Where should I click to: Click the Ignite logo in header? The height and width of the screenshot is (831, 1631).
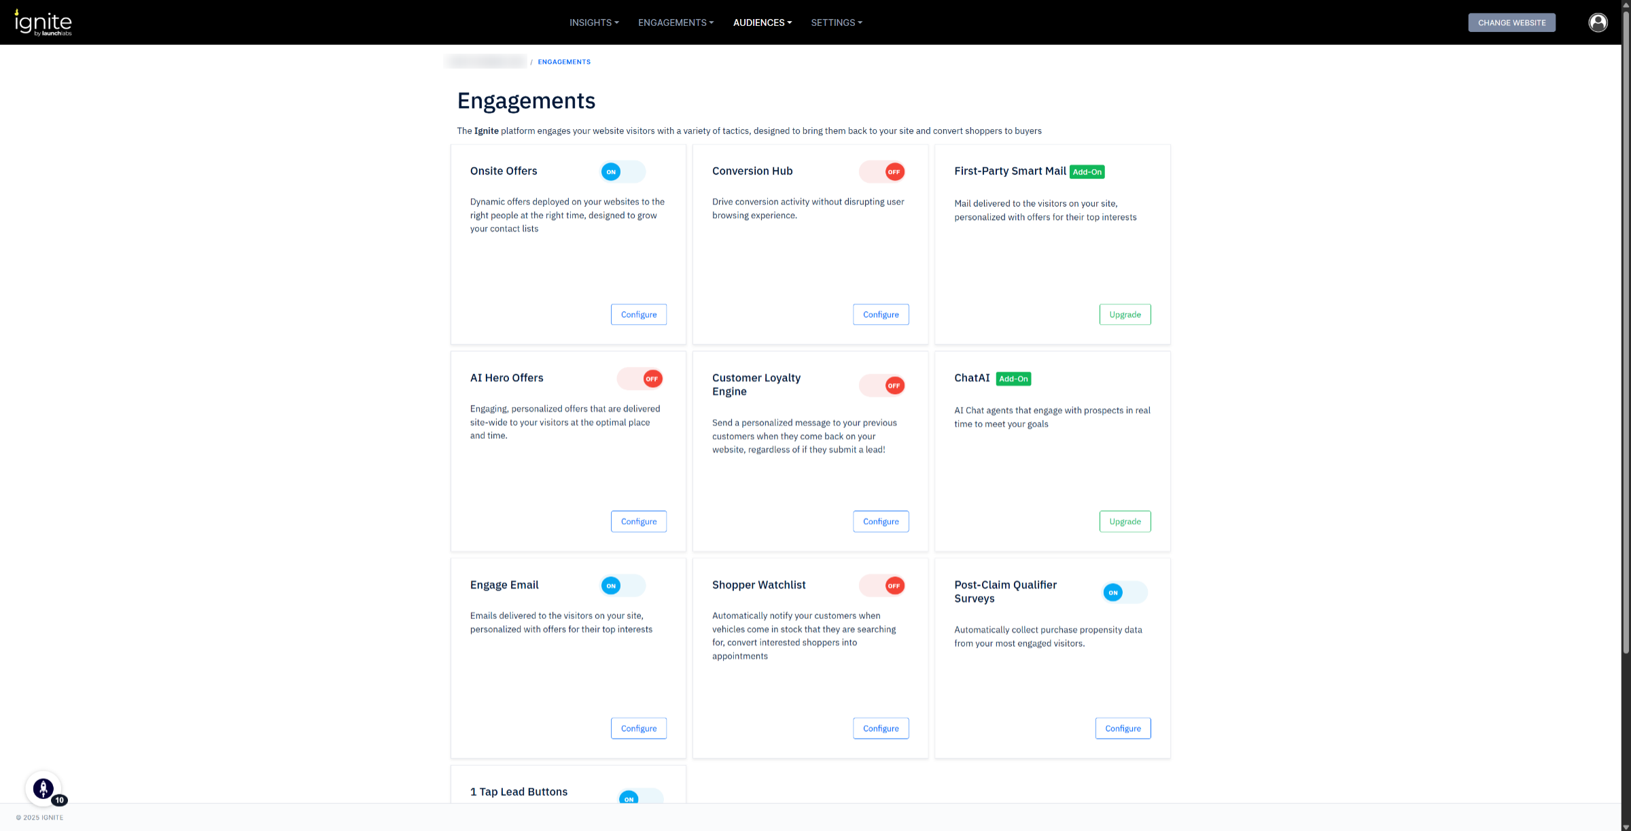pyautogui.click(x=43, y=22)
